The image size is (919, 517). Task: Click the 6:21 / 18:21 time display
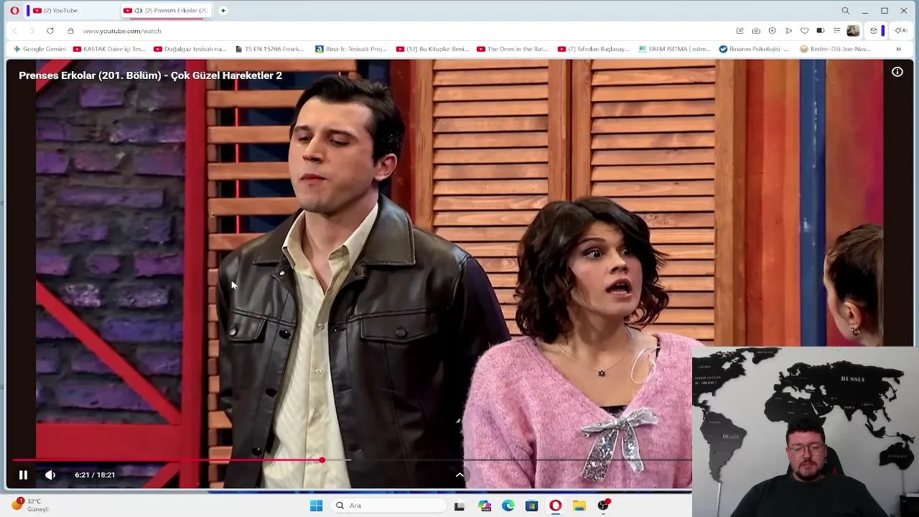95,475
